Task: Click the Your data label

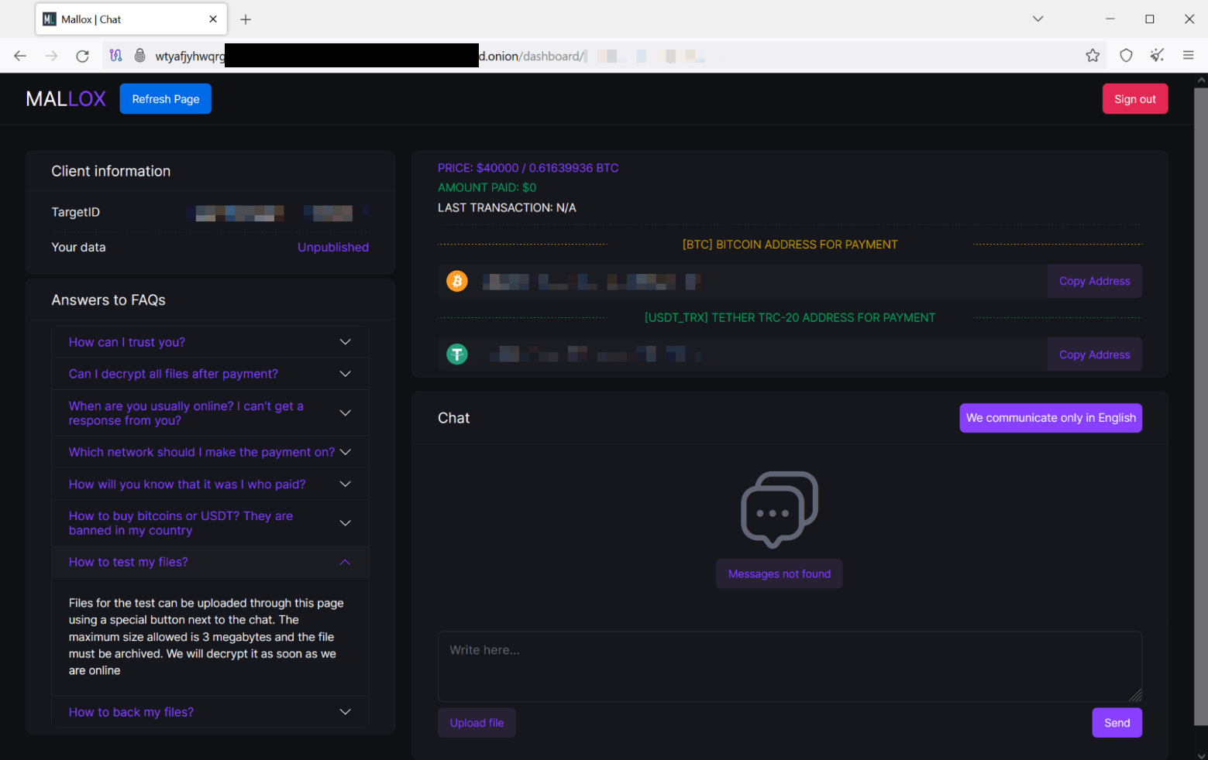Action: pos(78,247)
